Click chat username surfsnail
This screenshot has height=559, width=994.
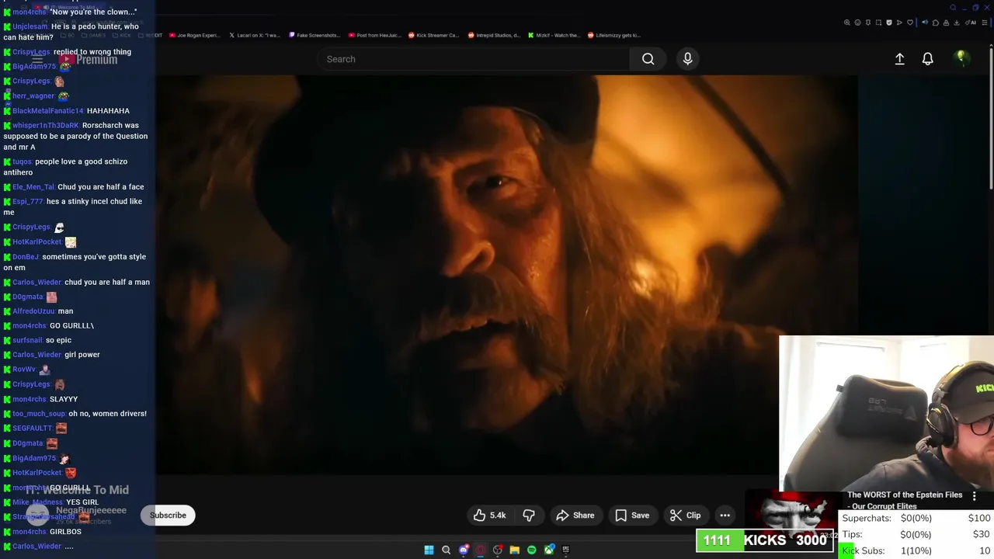pyautogui.click(x=27, y=340)
